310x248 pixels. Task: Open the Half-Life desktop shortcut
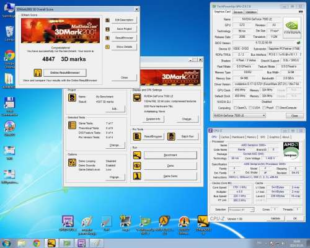(164, 225)
